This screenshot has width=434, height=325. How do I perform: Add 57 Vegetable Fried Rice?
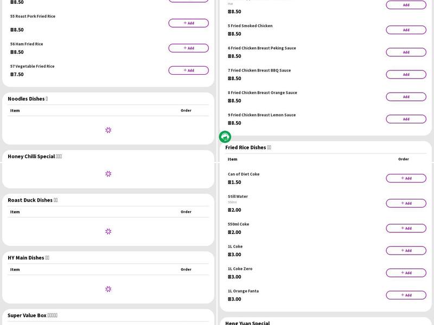click(x=188, y=70)
